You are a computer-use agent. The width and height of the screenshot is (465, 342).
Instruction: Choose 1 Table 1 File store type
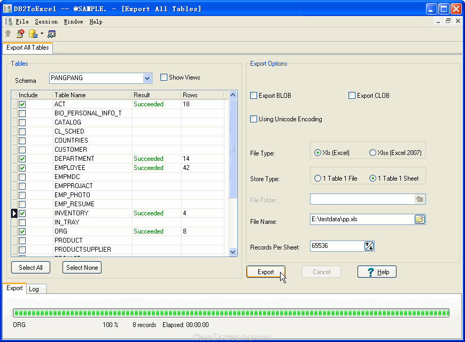click(317, 178)
